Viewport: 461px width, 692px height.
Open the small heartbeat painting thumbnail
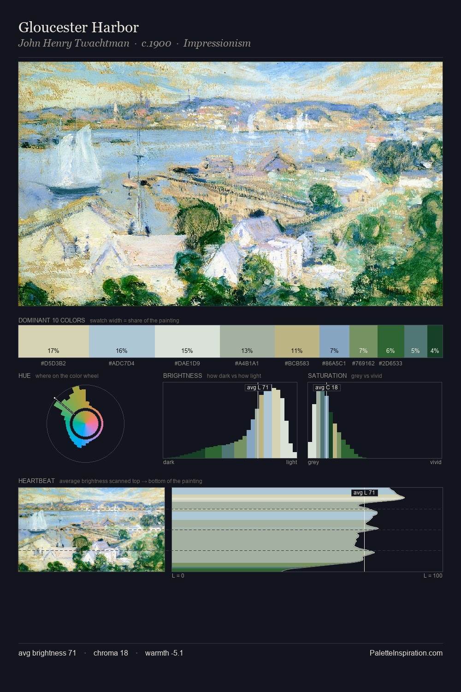(x=91, y=530)
